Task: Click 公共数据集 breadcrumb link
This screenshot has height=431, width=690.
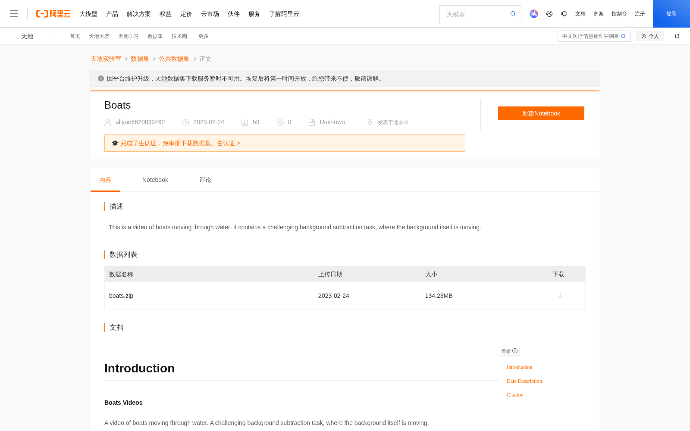Action: [174, 59]
